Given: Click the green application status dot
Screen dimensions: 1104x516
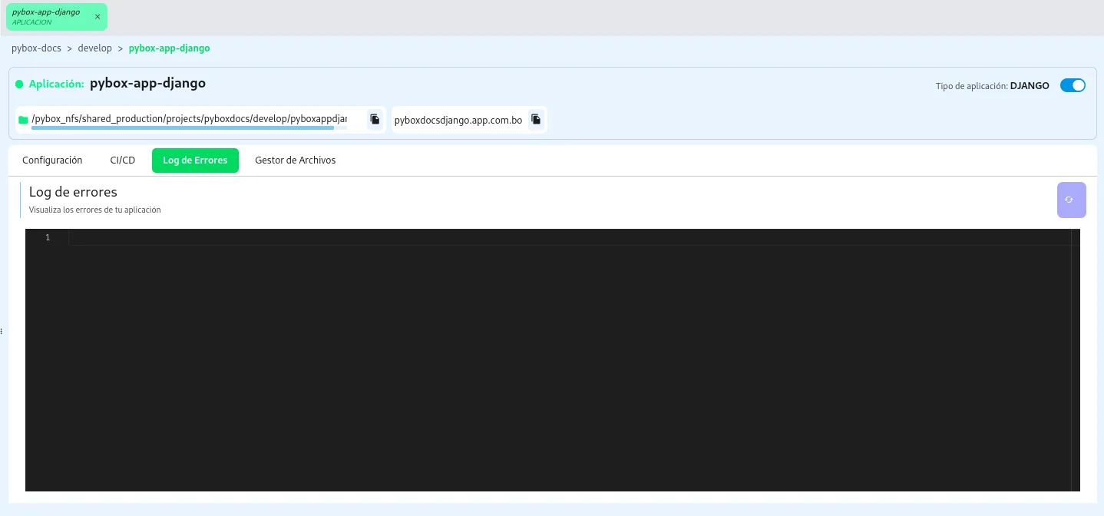Looking at the screenshot, I should (19, 84).
